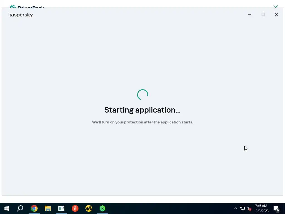285x214 pixels.
Task: Click the protection startup message text
Action: pos(142,122)
